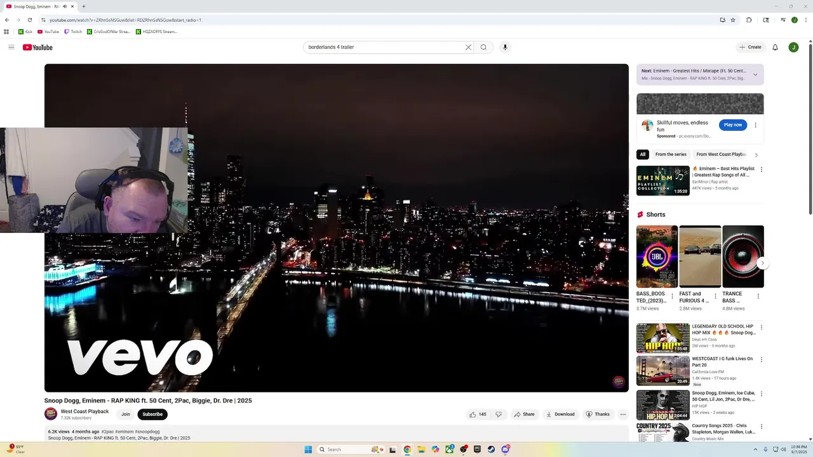Open Chrome extensions puzzle icon
This screenshot has height=457, width=813.
tap(749, 20)
